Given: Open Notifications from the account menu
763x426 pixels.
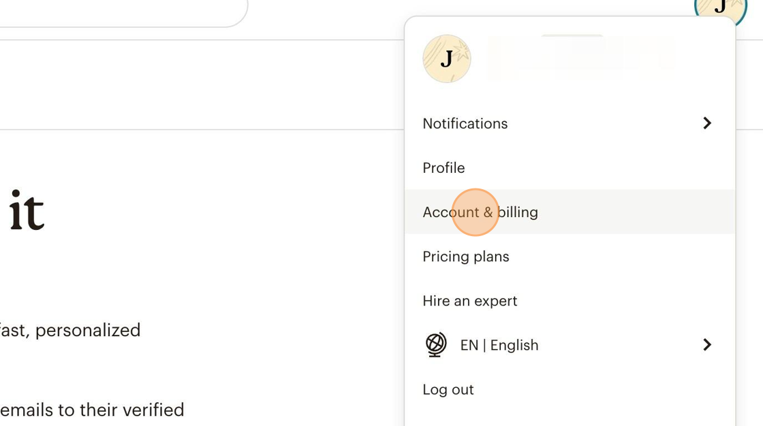Looking at the screenshot, I should 465,123.
